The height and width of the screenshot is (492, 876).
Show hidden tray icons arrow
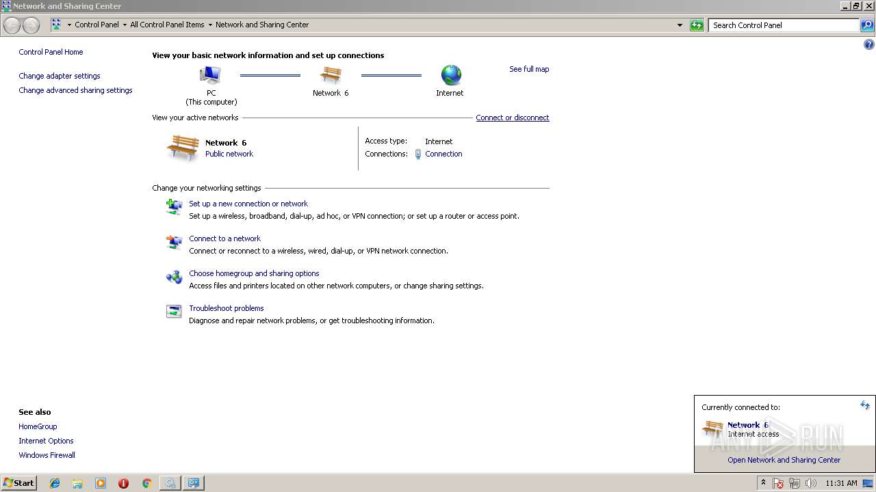(763, 482)
